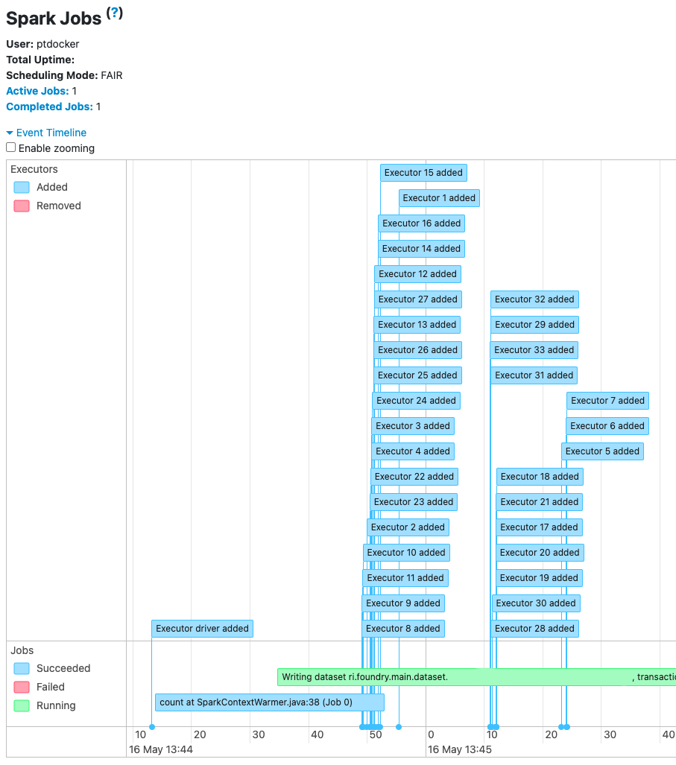
Task: Select the Executor 15 added event
Action: [423, 173]
